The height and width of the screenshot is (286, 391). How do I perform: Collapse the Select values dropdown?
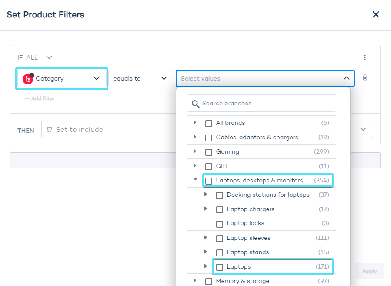pyautogui.click(x=346, y=78)
